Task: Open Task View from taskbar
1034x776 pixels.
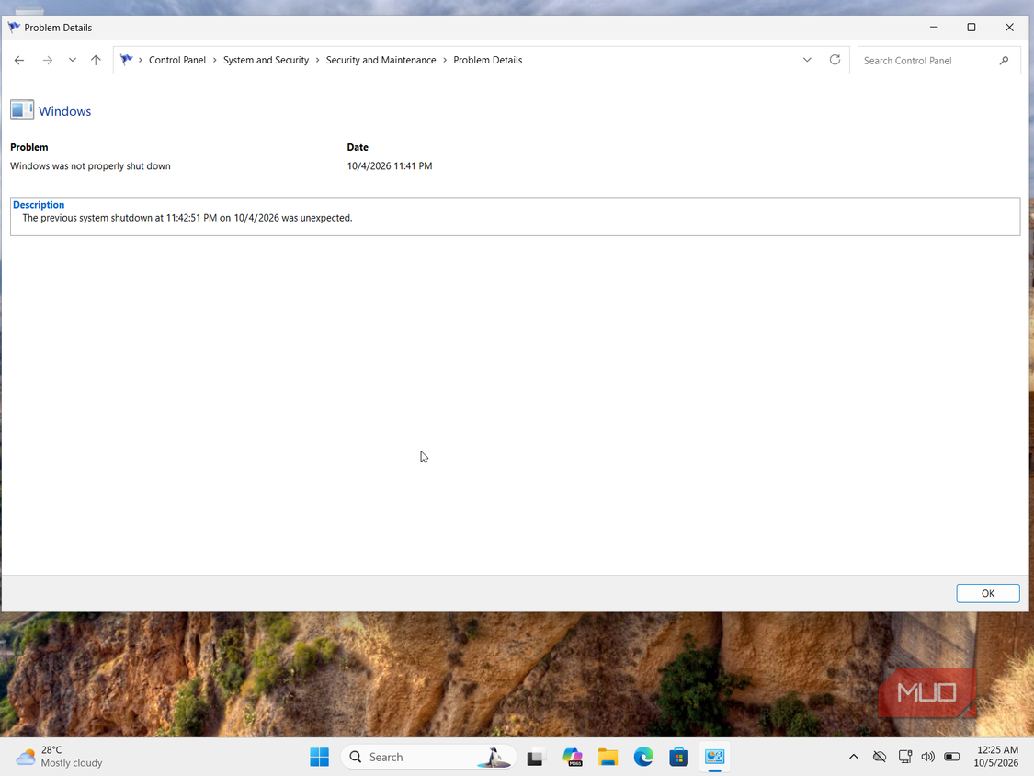Action: click(536, 757)
